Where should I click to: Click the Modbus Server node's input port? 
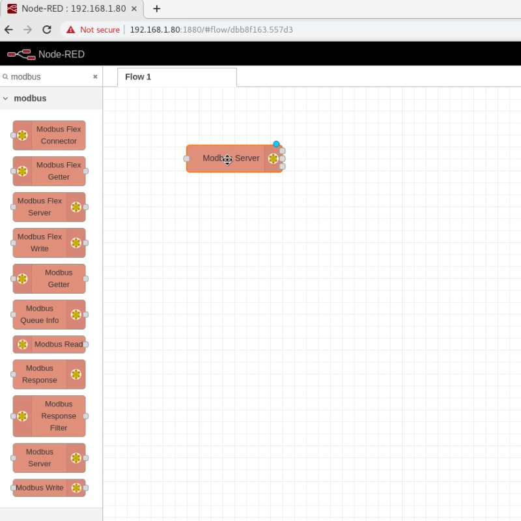point(187,159)
